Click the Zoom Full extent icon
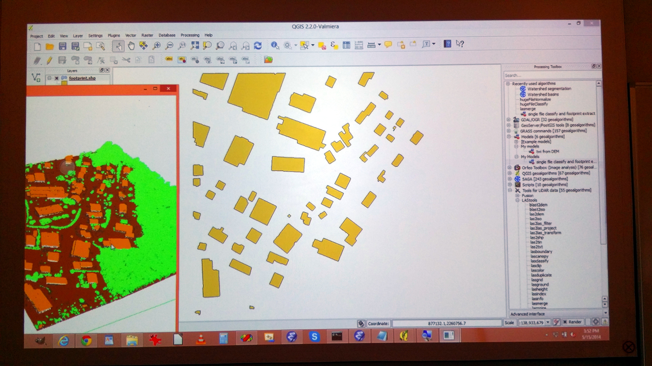The width and height of the screenshot is (652, 366). tap(195, 46)
